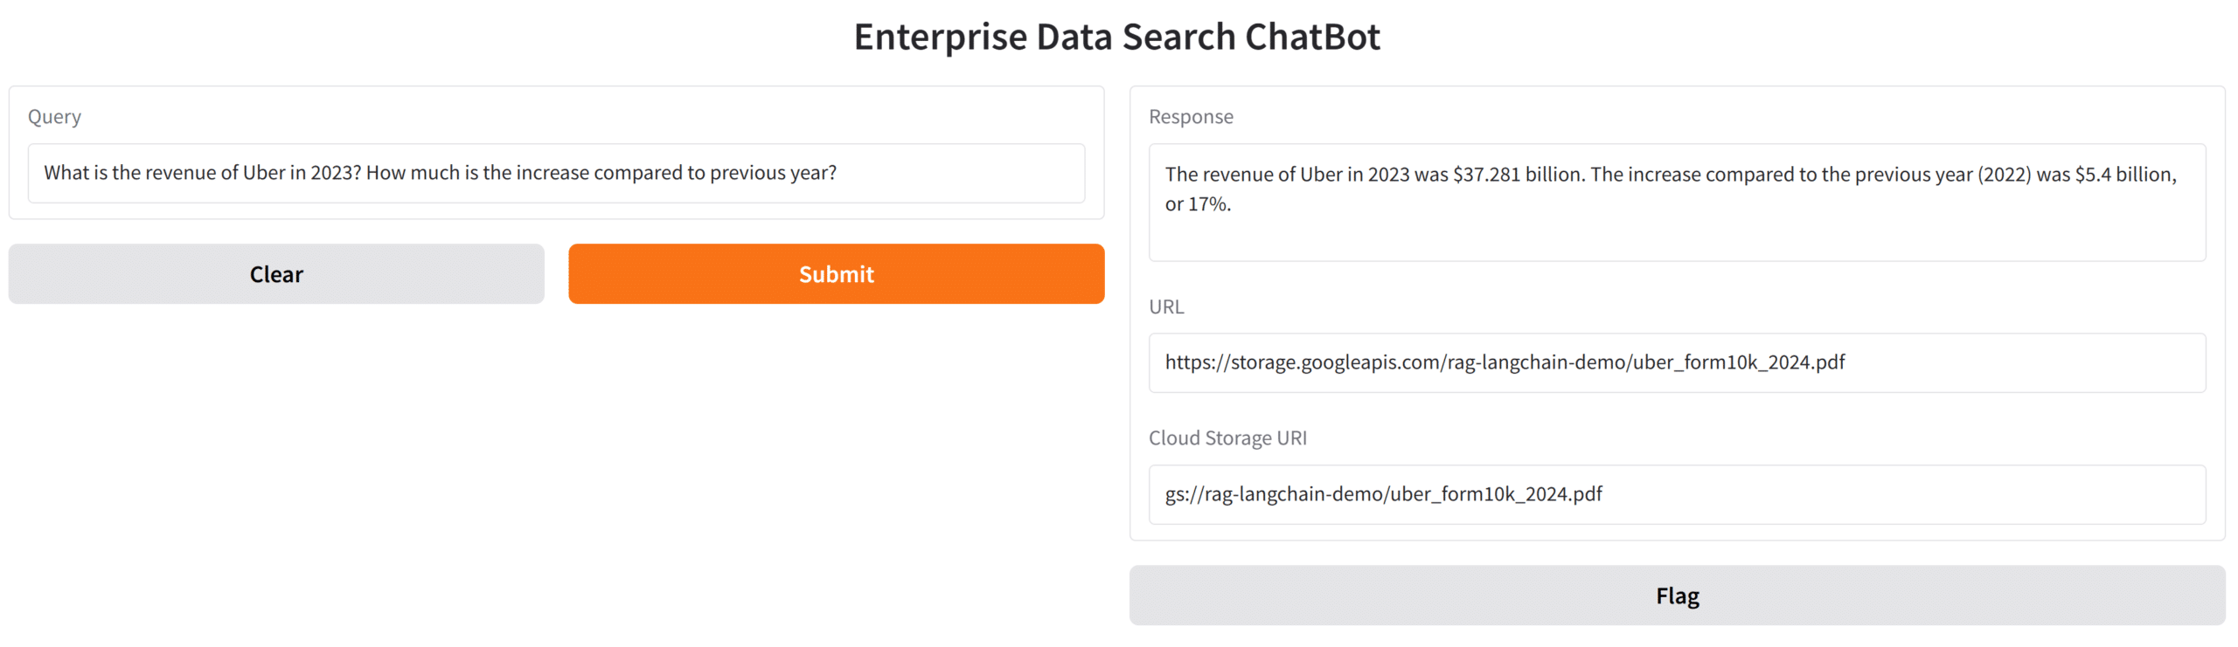2238x647 pixels.
Task: Click the Query label
Action: (54, 117)
